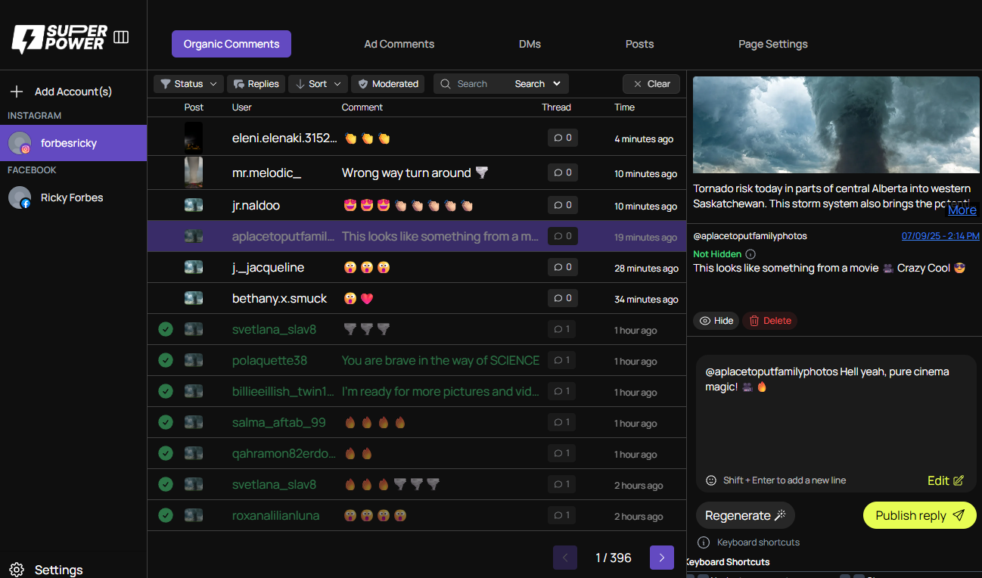Open the thread bubble for roxanalilianluna
Image resolution: width=982 pixels, height=578 pixels.
tap(563, 515)
